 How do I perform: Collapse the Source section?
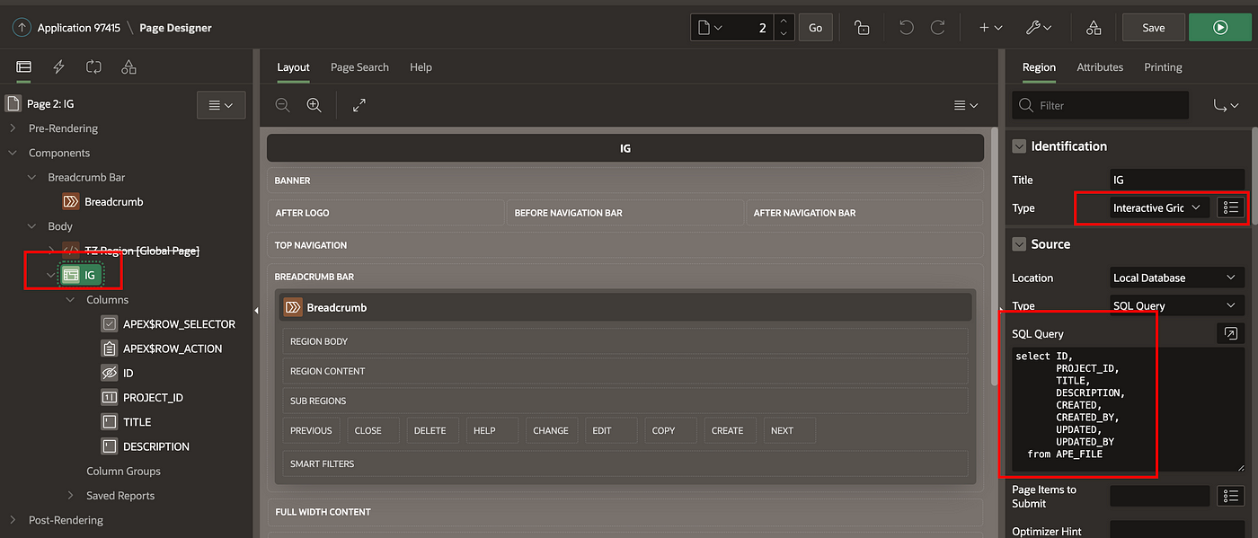click(x=1019, y=244)
